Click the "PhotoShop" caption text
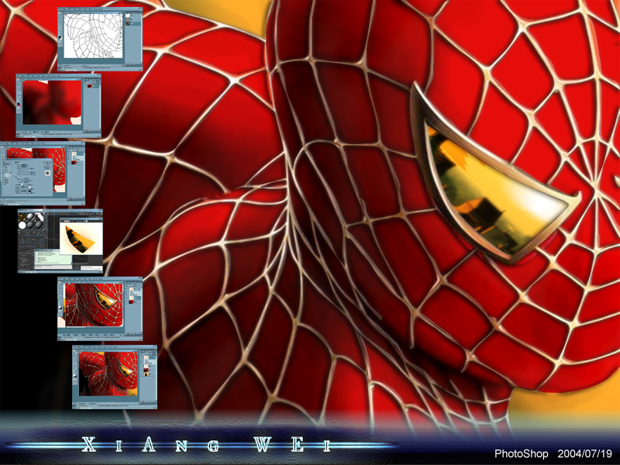The width and height of the screenshot is (620, 465). [521, 453]
